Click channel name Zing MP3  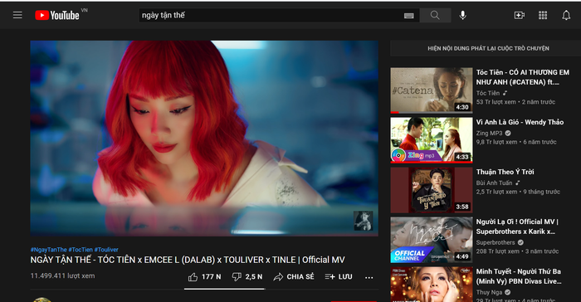point(489,133)
